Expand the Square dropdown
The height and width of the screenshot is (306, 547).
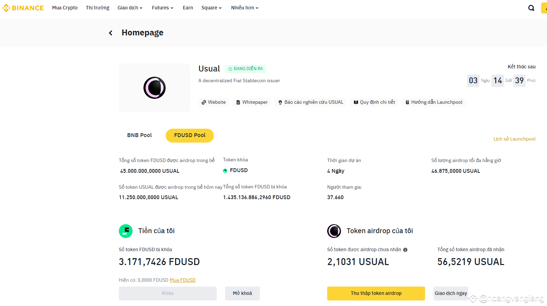[x=211, y=8]
